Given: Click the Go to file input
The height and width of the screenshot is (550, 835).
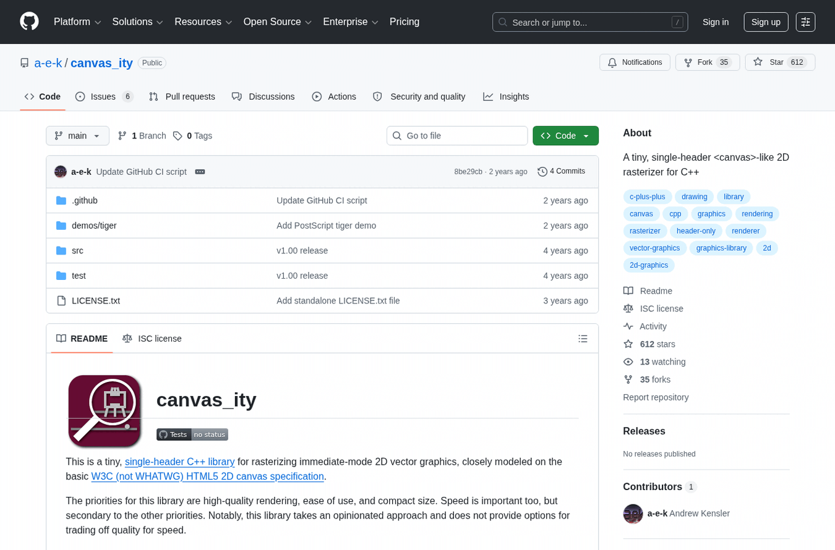Looking at the screenshot, I should click(457, 136).
